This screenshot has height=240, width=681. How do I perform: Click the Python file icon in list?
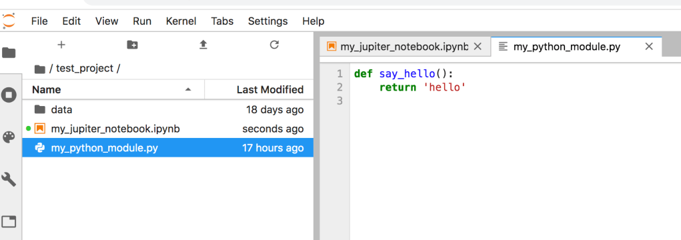(x=39, y=148)
